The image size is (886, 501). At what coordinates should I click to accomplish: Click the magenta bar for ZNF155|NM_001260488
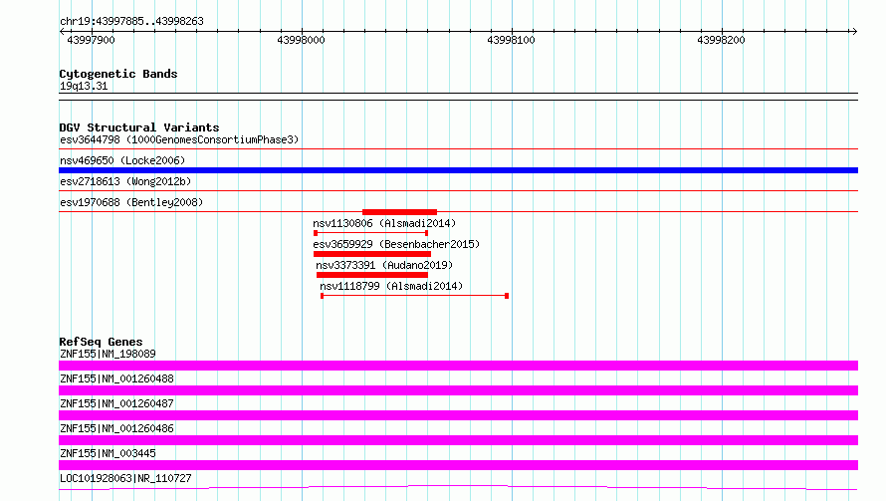pyautogui.click(x=458, y=390)
